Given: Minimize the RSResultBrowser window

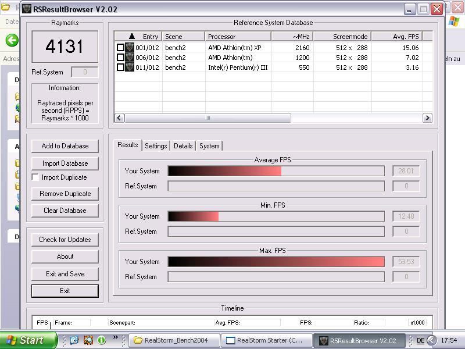Looking at the screenshot, I should (410, 9).
